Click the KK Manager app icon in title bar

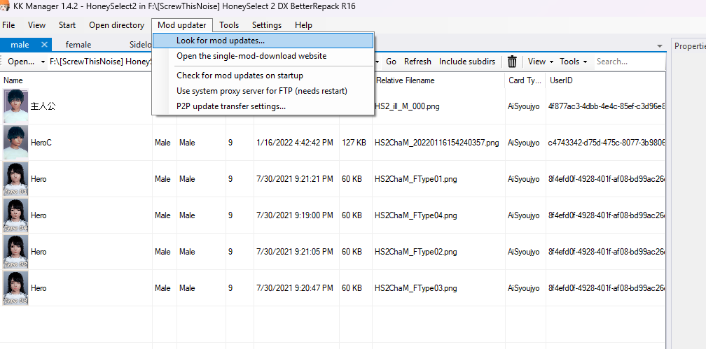tap(4, 6)
